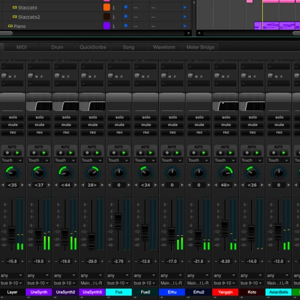Open Layer channel output bus 9-10 dropdown
Image resolution: width=300 pixels, height=300 pixels.
pos(11,283)
